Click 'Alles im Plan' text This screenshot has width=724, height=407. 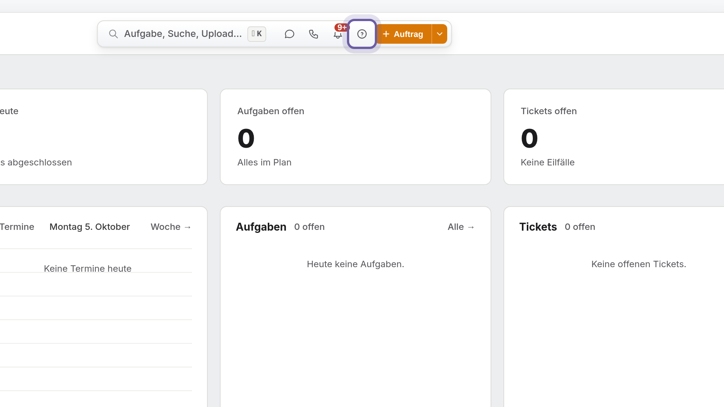tap(264, 162)
